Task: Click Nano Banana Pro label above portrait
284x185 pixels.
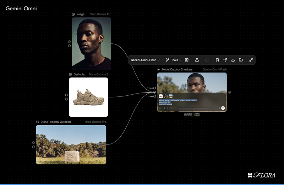Action: pos(100,14)
